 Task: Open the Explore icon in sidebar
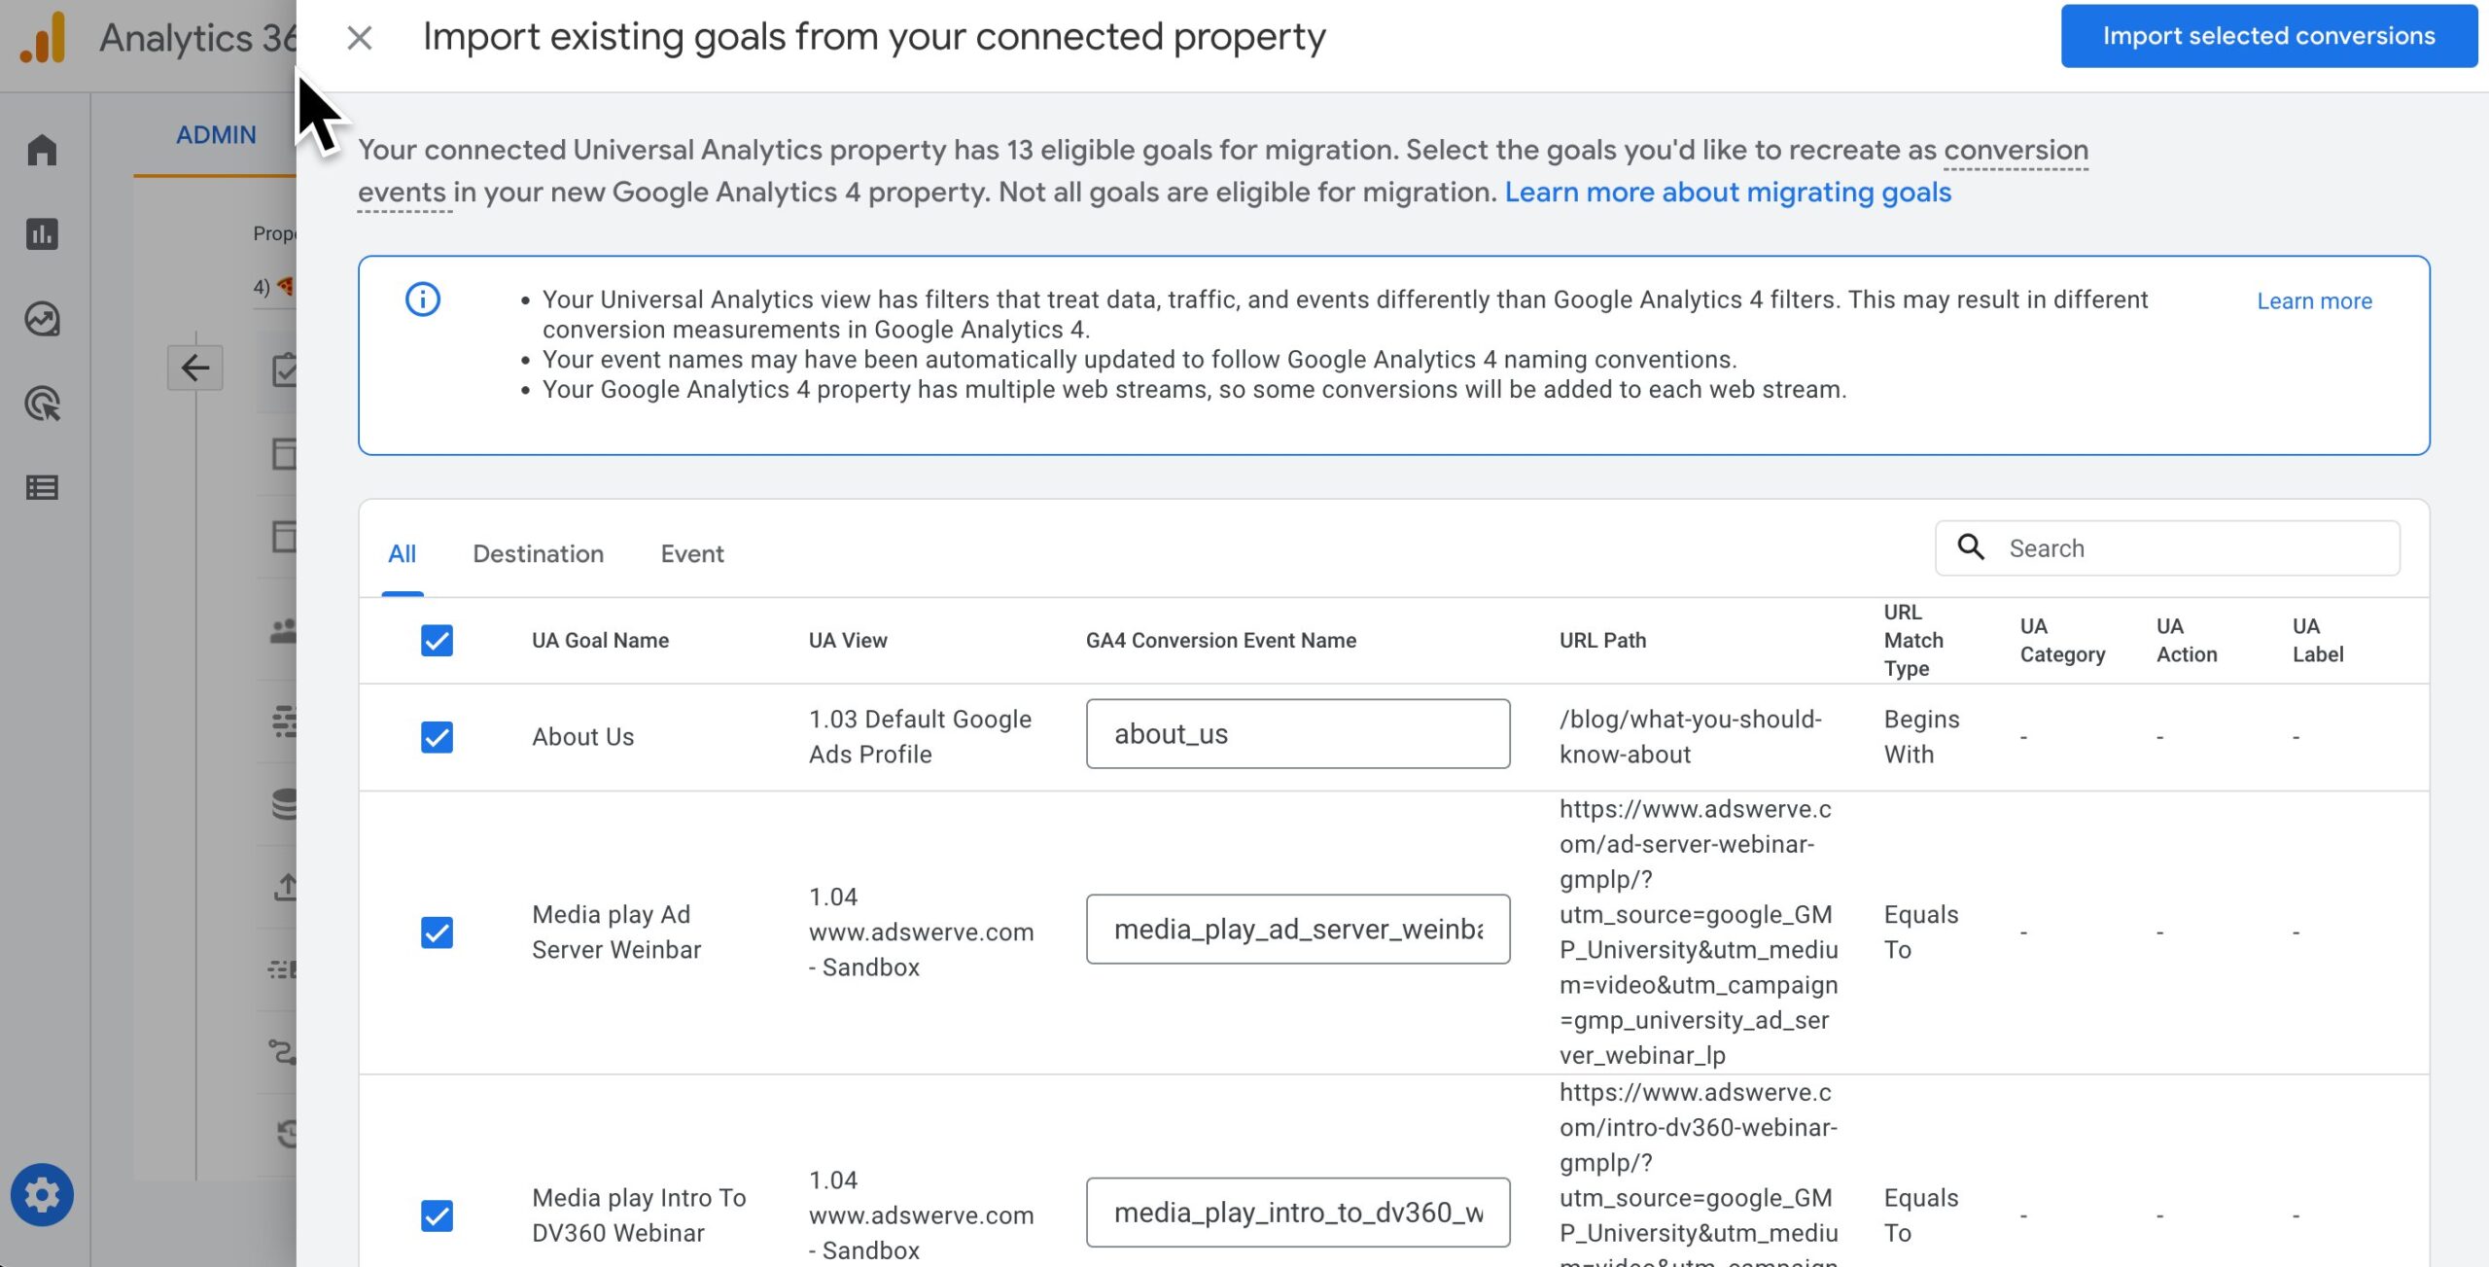pyautogui.click(x=42, y=319)
